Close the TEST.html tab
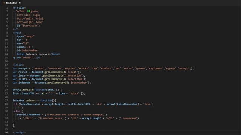The width and height of the screenshot is (241, 135). pyautogui.click(x=20, y=3)
